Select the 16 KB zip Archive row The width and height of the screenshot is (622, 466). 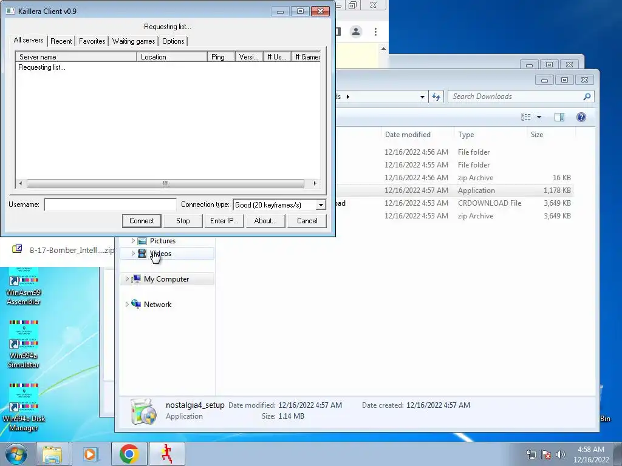[x=454, y=178]
